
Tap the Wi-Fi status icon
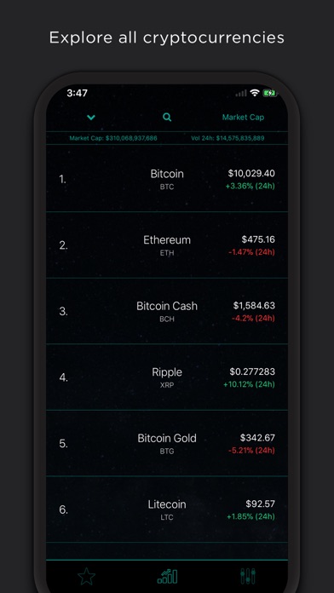click(x=255, y=93)
